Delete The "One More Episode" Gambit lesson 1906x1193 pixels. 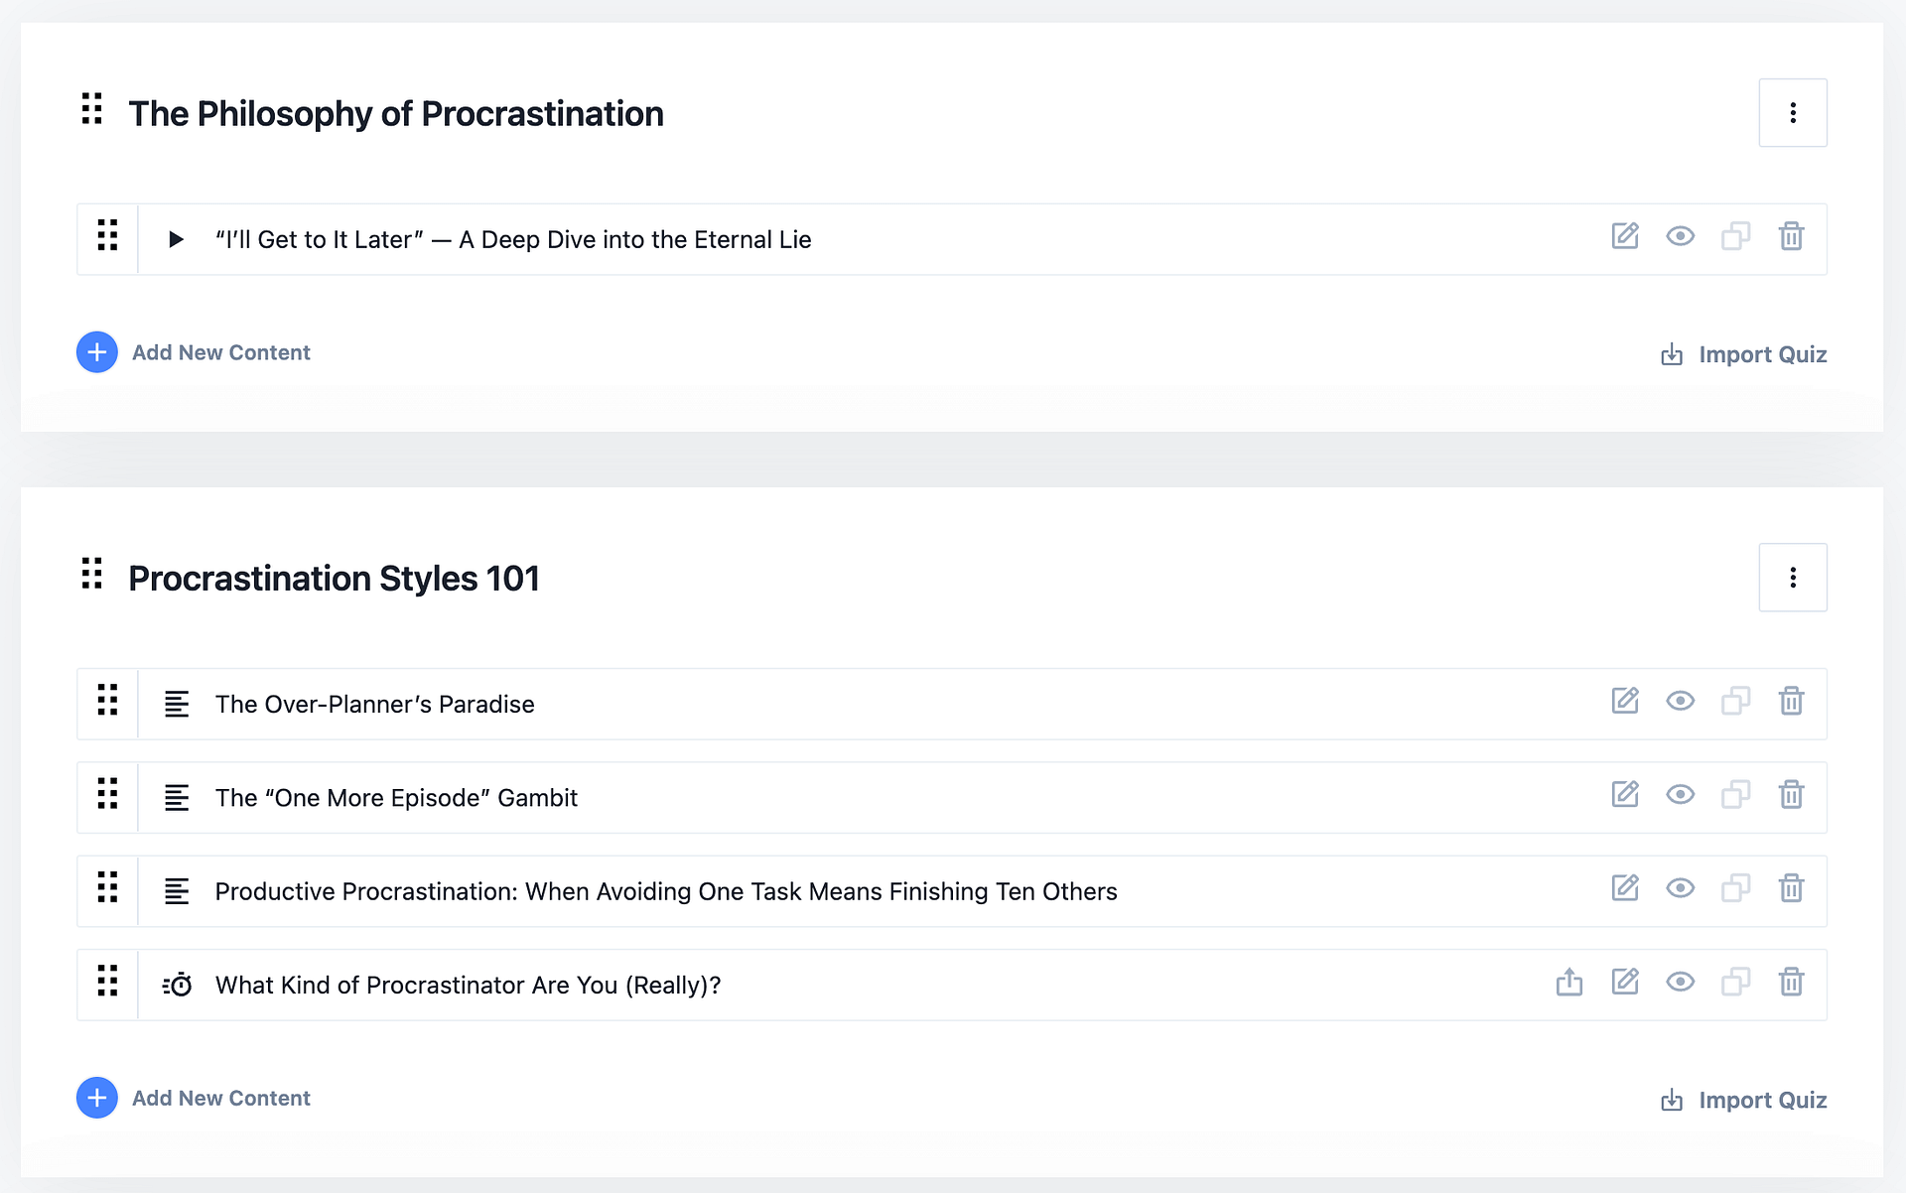pos(1791,794)
